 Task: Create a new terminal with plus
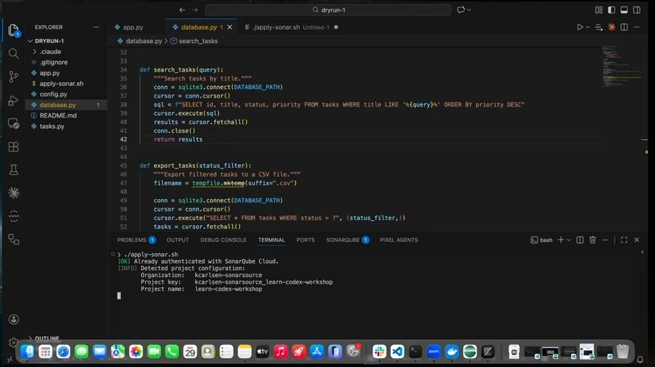coord(561,240)
